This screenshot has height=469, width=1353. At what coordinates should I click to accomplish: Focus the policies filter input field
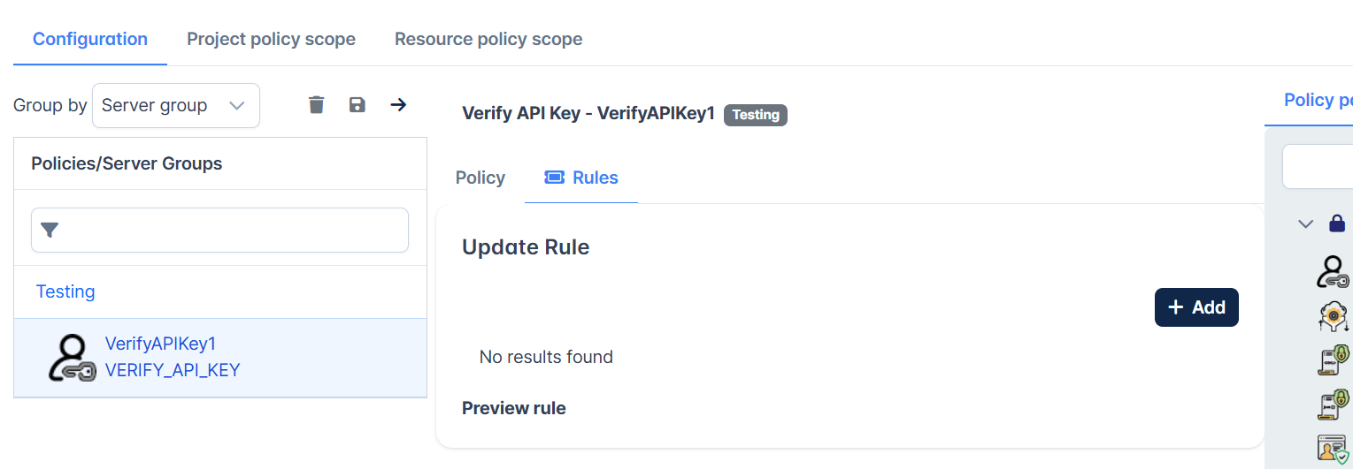pos(220,231)
